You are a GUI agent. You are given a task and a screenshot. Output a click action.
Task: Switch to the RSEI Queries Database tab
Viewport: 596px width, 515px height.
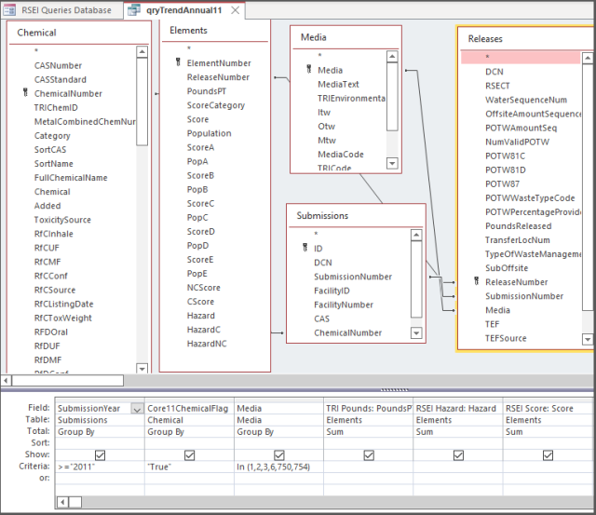click(66, 10)
